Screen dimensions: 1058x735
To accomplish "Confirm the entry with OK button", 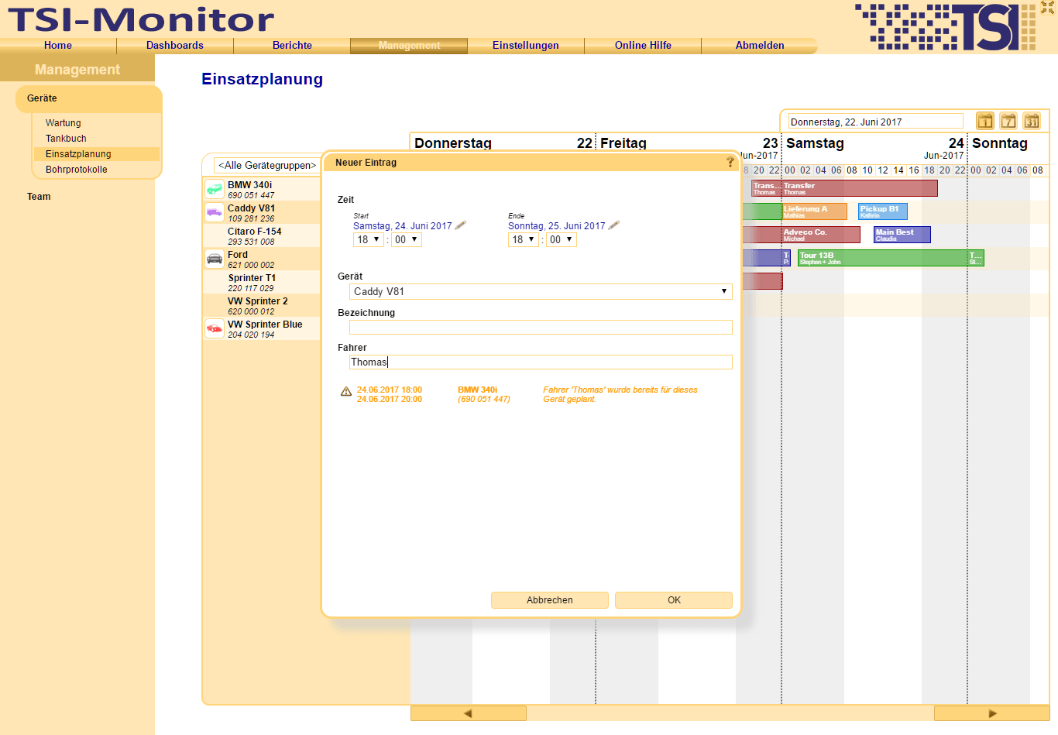I will 674,600.
